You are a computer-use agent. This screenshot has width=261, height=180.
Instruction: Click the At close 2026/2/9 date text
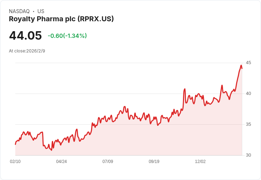click(27, 51)
